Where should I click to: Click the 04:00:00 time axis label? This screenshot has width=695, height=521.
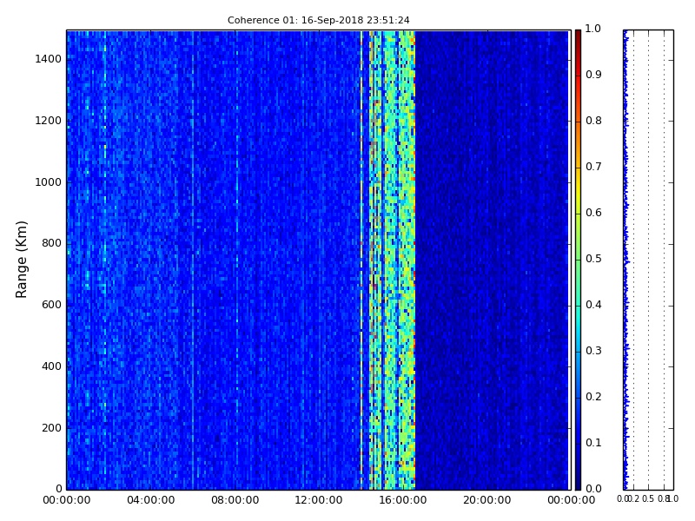point(150,500)
